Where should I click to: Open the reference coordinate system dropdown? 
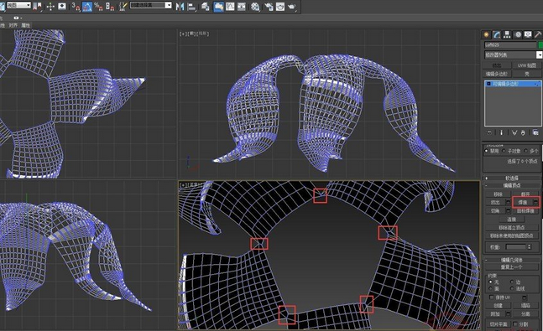click(x=18, y=6)
